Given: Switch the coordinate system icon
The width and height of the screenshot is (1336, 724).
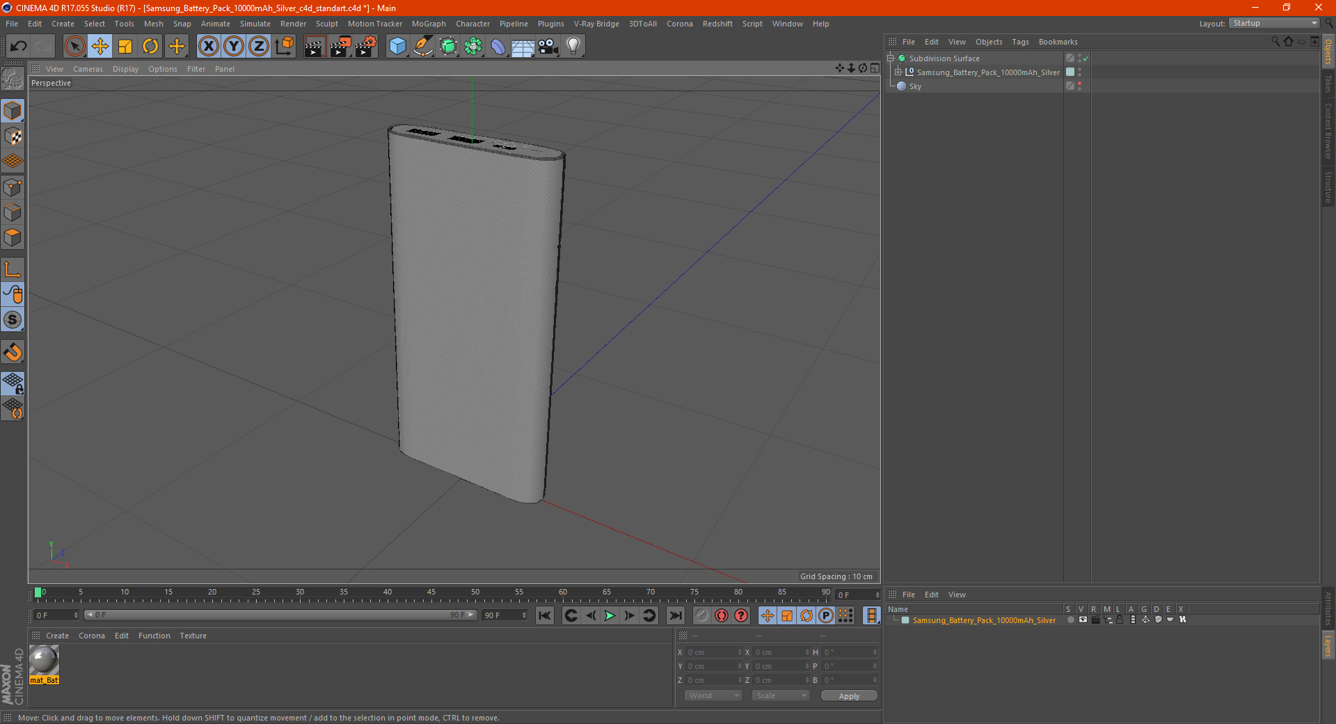Looking at the screenshot, I should click(284, 47).
